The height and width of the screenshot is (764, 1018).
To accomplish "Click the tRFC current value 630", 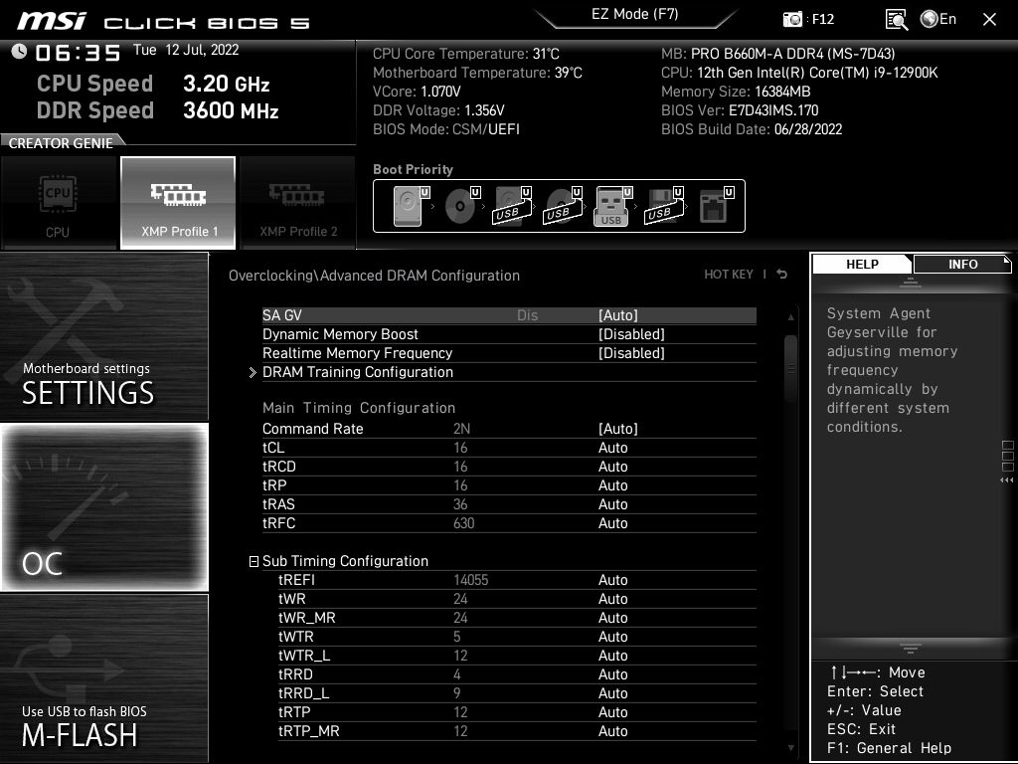I will pos(463,523).
